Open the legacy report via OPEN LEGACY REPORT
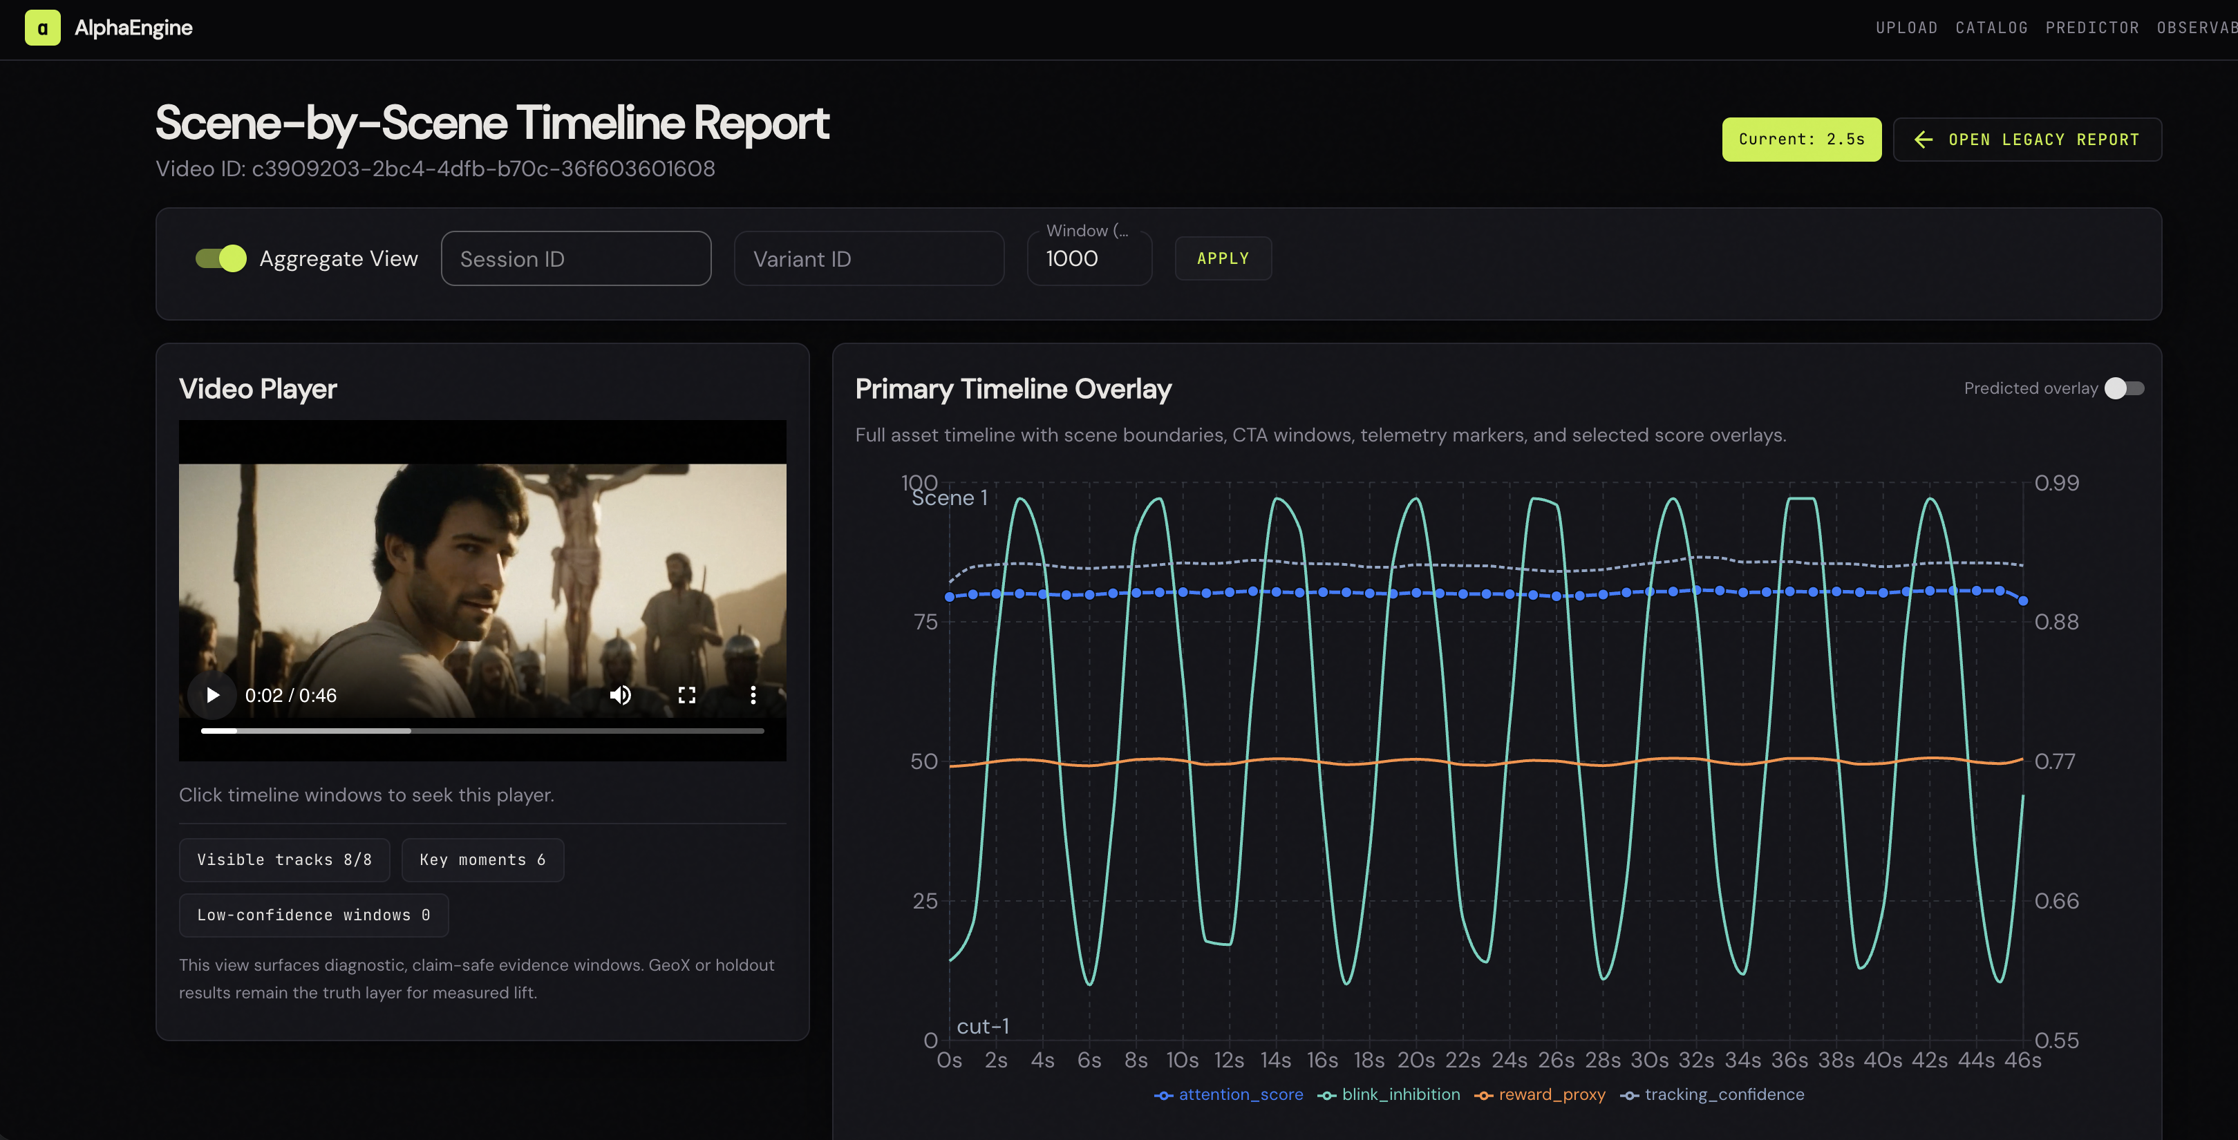The width and height of the screenshot is (2238, 1140). pyautogui.click(x=2027, y=139)
